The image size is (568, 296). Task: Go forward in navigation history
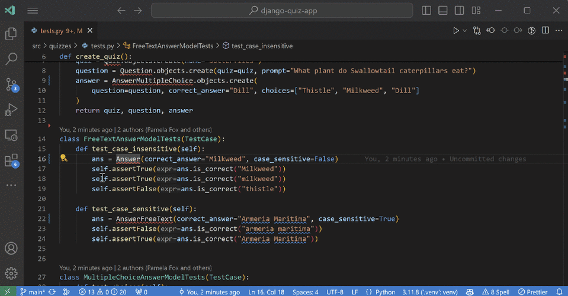pos(137,11)
